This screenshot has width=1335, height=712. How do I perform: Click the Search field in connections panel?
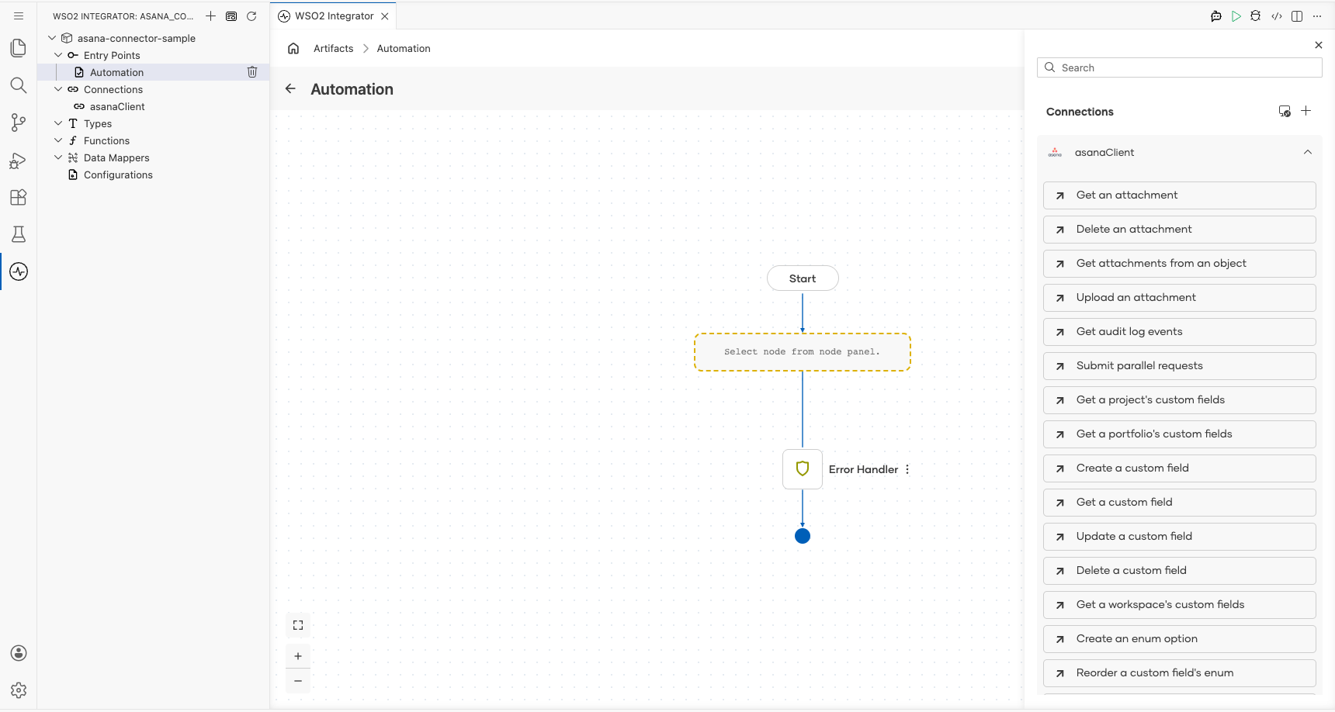1180,67
